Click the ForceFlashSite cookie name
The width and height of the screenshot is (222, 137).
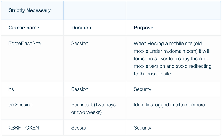25,43
